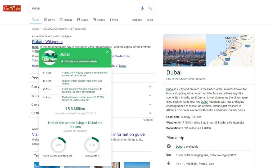Expand the second question starting 'Is it s'
271x168 pixels.
point(150,96)
